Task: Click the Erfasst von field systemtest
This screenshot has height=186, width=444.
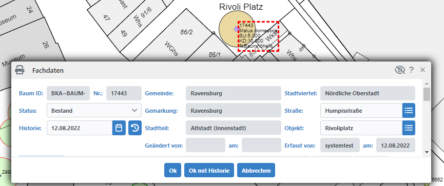Action: coord(340,146)
